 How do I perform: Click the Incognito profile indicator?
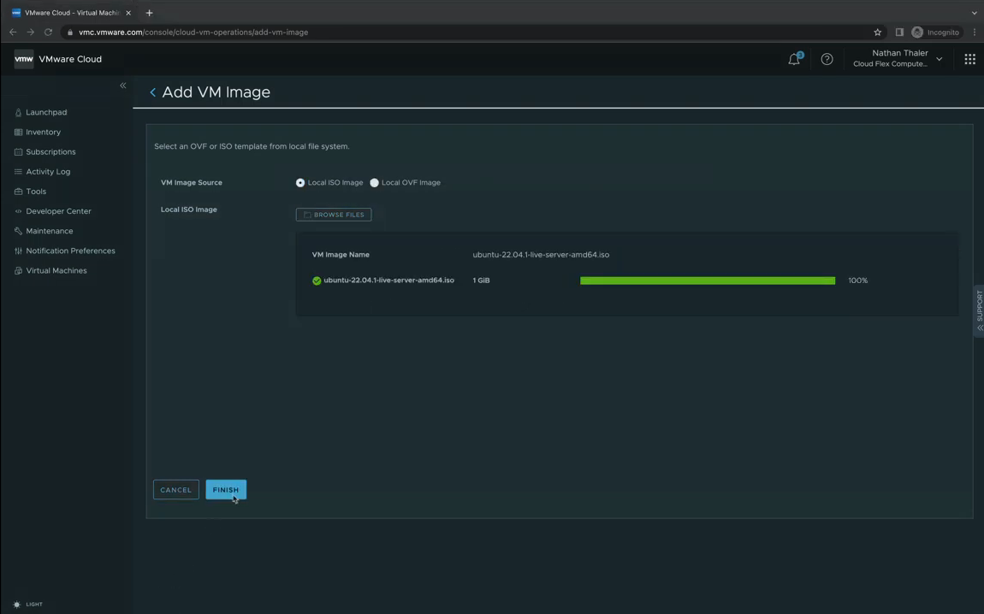[935, 32]
